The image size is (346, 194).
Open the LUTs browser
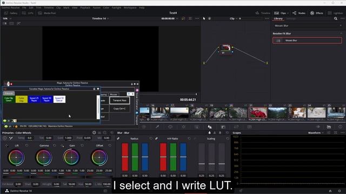pyautogui.click(x=28, y=13)
